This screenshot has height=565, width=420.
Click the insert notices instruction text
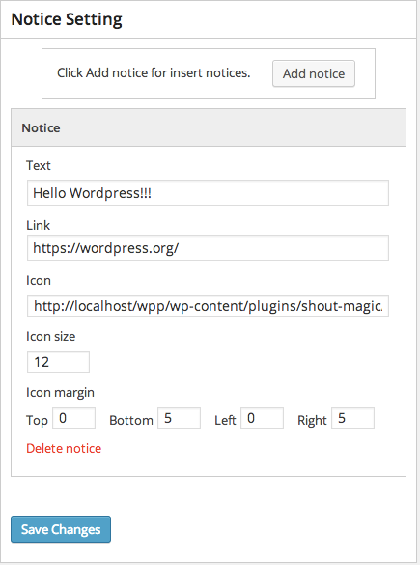(154, 72)
